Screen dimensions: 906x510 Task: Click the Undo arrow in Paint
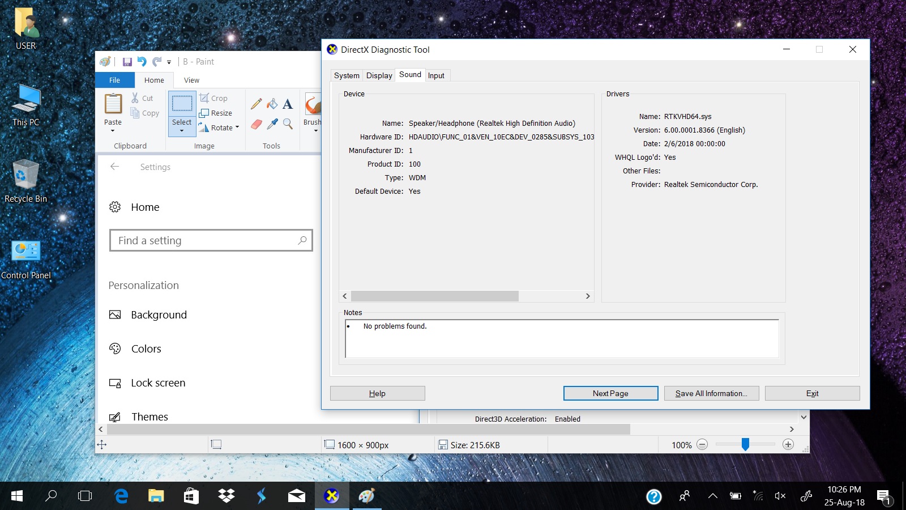click(142, 62)
